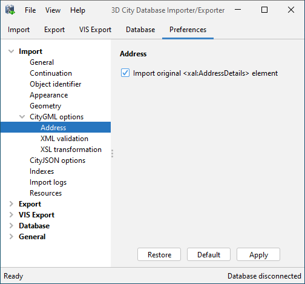Select CityJSON options in the tree
The image size is (305, 284).
tap(57, 160)
